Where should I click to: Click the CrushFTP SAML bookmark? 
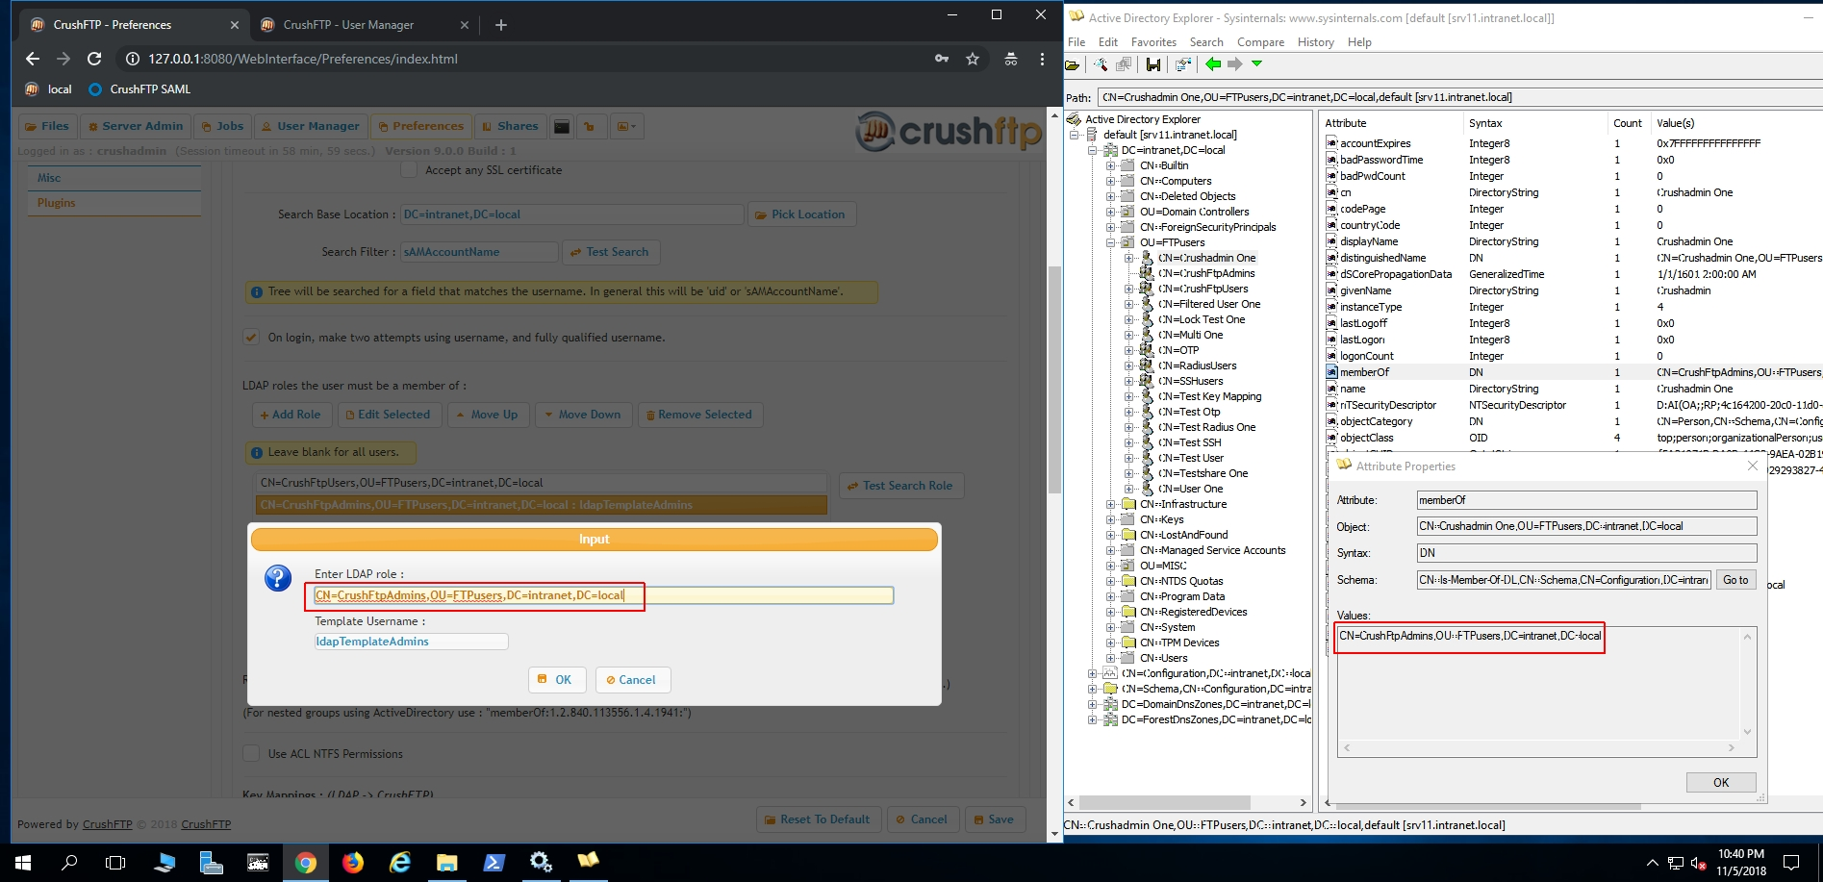139,89
